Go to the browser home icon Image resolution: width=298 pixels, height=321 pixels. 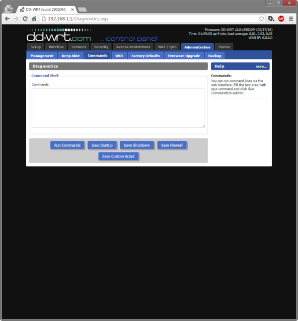pyautogui.click(x=34, y=19)
